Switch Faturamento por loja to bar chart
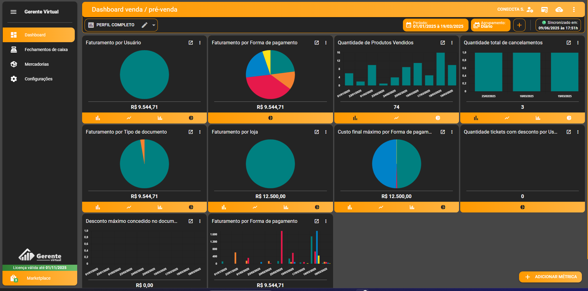Image resolution: width=588 pixels, height=291 pixels. 224,207
